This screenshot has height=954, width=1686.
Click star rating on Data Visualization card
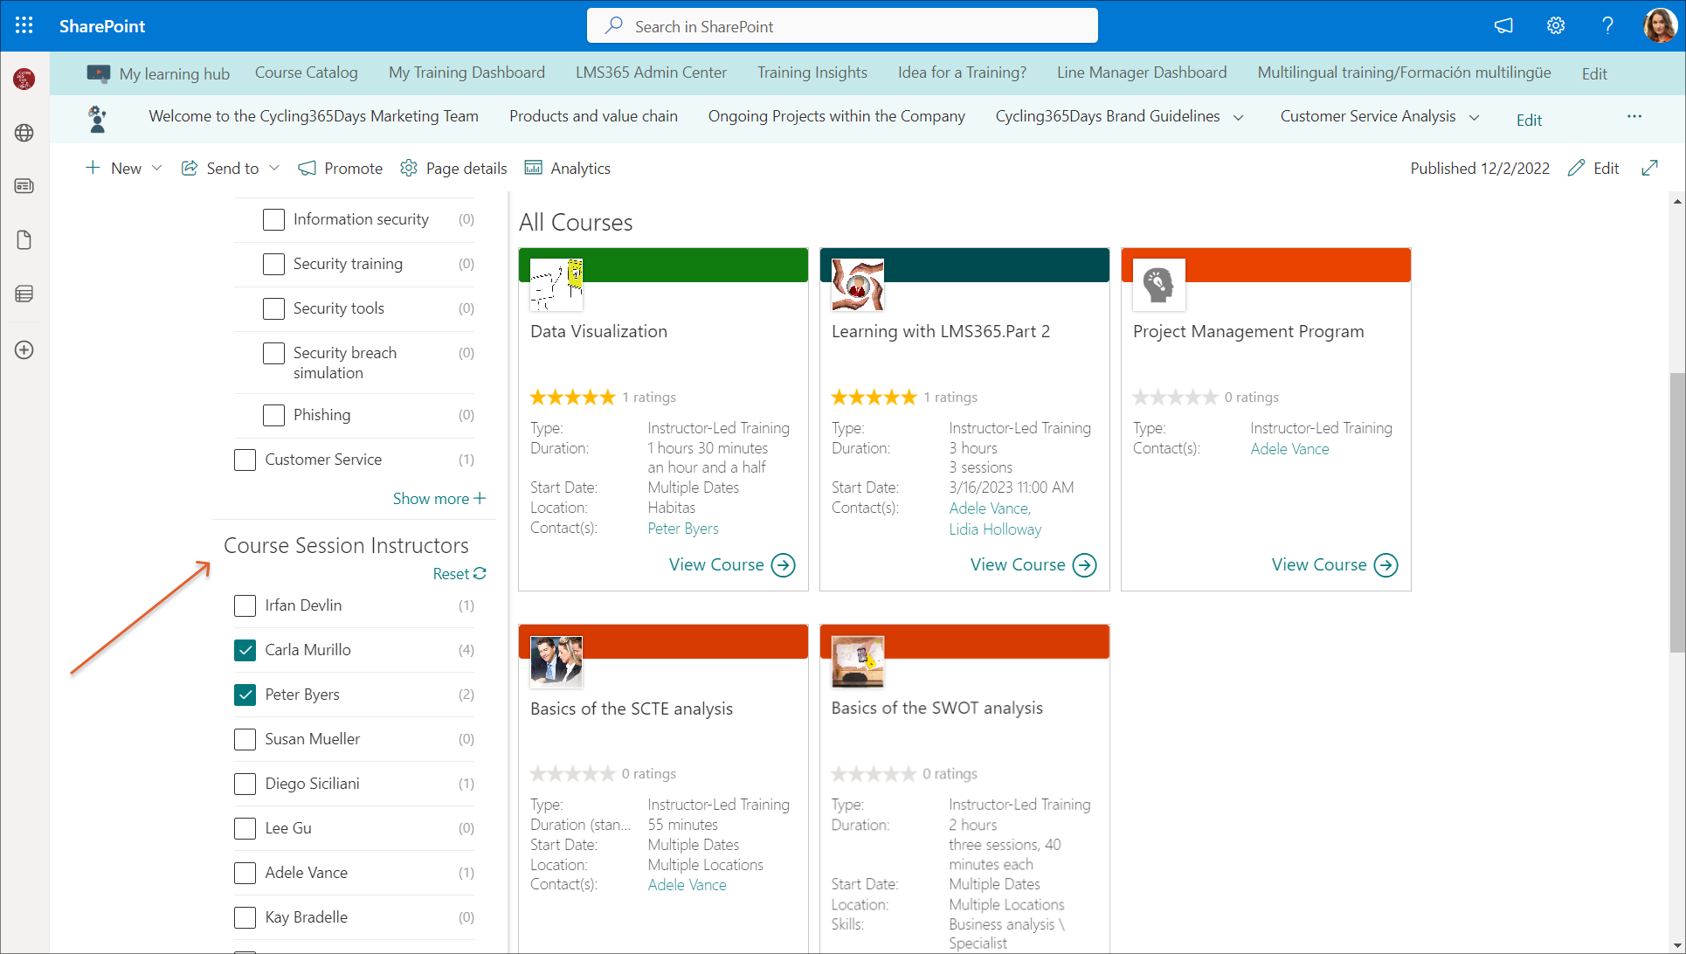click(572, 397)
